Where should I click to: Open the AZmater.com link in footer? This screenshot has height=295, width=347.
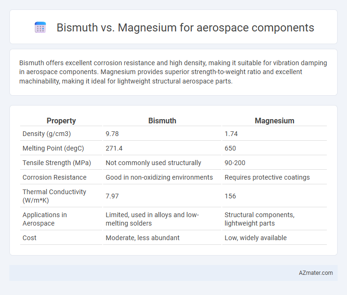(316, 273)
